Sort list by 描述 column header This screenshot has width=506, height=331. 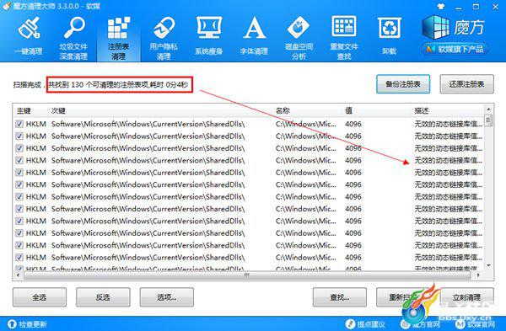pyautogui.click(x=422, y=111)
